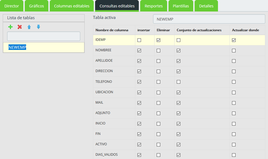Viewport: 268px width, 159px height.
Task: Uncheck insertar for APELLIDOE
Action: click(x=139, y=61)
